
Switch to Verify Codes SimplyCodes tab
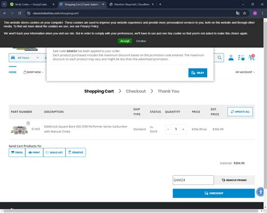(32, 4)
